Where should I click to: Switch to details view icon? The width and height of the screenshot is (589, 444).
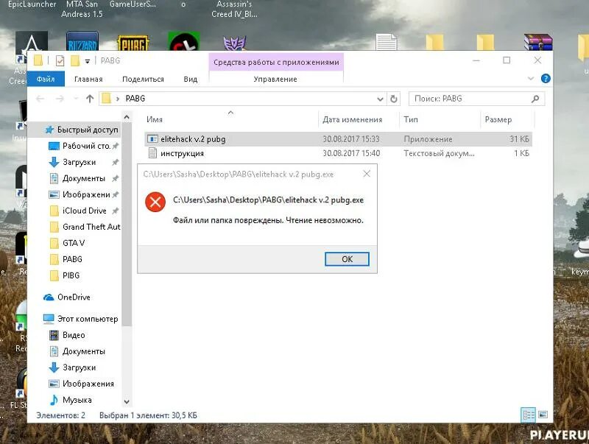click(529, 415)
